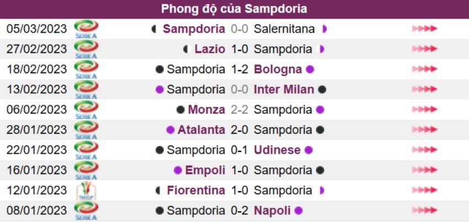Click black dot beside Inter Milan

tap(322, 89)
